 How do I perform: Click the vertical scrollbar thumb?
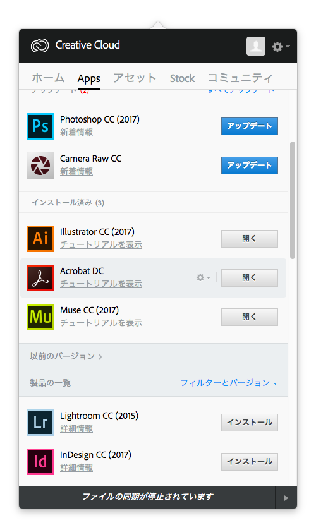293,200
